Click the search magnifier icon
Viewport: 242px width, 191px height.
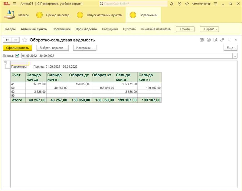(x=102, y=4)
